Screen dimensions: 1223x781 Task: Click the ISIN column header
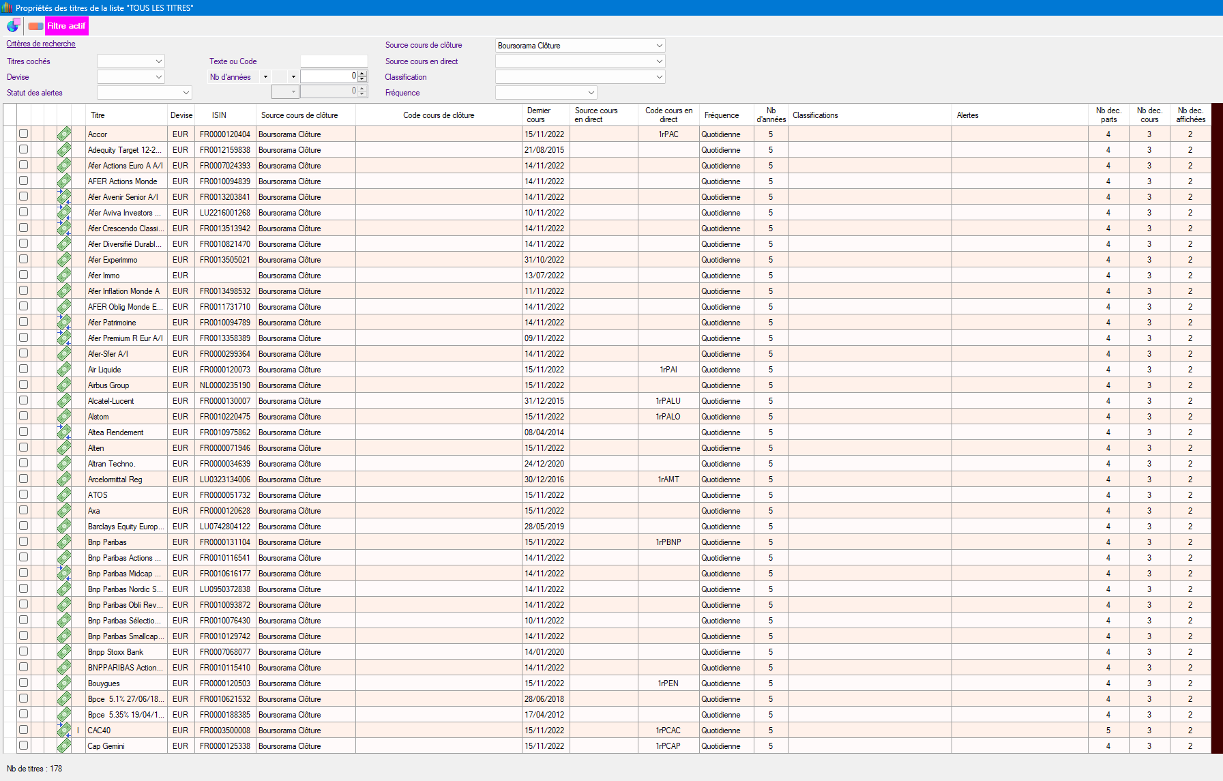pos(219,115)
